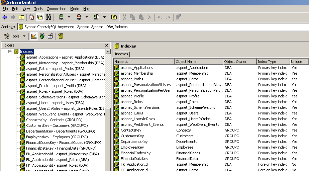The image size is (309, 171).
Task: Sort by Index Type column header
Action: 273,62
